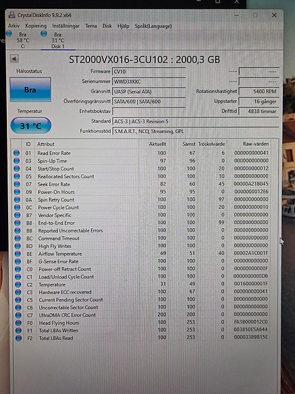
Task: Select the C: drive status orb
Action: pyautogui.click(x=9, y=33)
